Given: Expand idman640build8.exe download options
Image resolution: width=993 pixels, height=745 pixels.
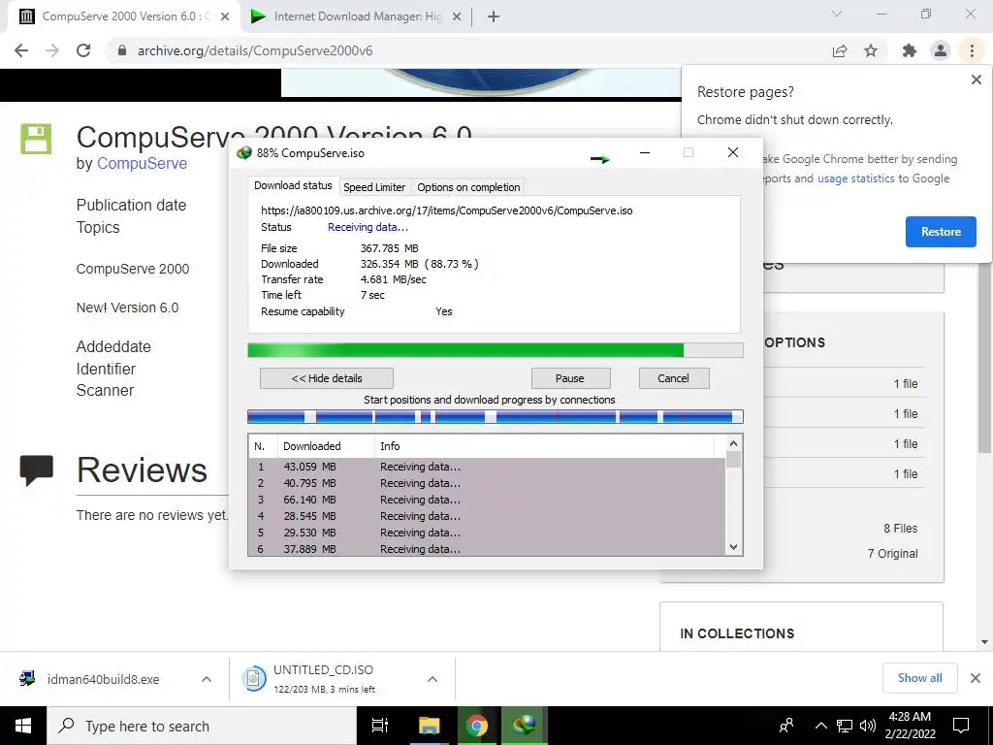Looking at the screenshot, I should (x=207, y=679).
